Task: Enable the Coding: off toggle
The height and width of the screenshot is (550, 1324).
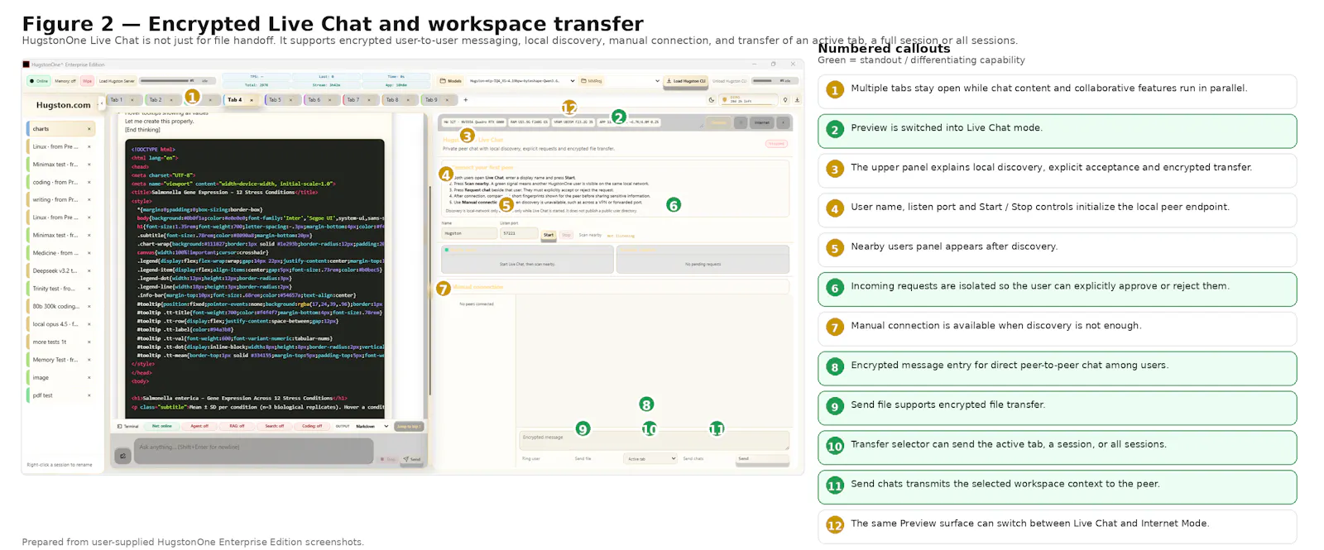Action: point(312,426)
